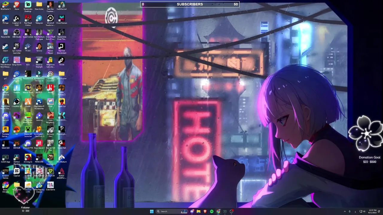
Task: Open Streamlabs Desktop shortcut
Action: (x=28, y=4)
